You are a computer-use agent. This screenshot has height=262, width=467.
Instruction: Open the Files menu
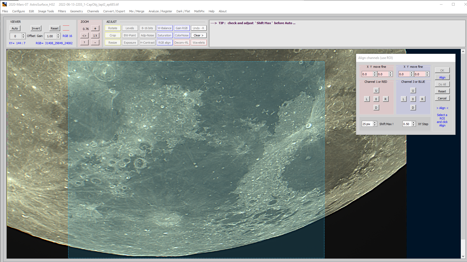[5, 11]
